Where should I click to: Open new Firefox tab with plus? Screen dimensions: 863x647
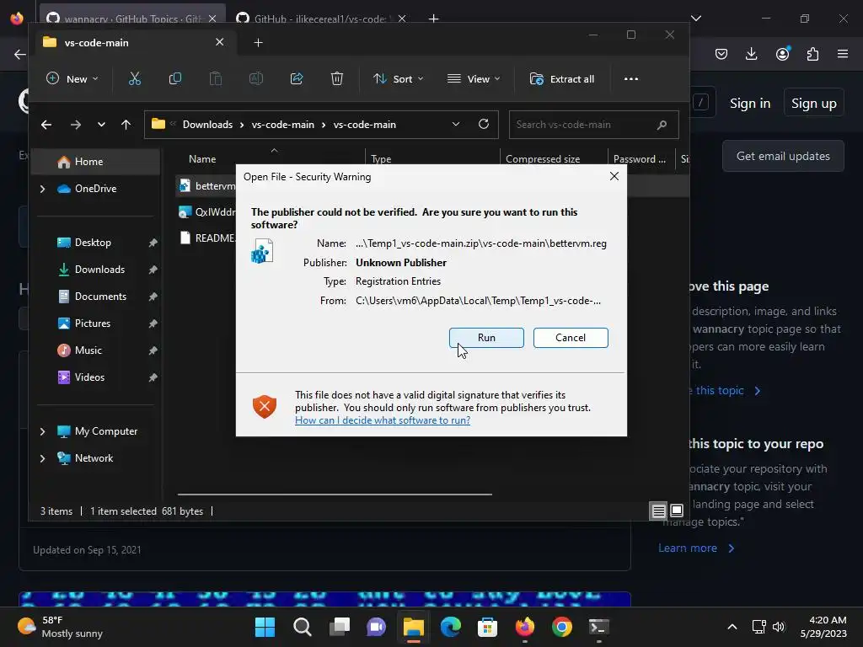[x=434, y=19]
